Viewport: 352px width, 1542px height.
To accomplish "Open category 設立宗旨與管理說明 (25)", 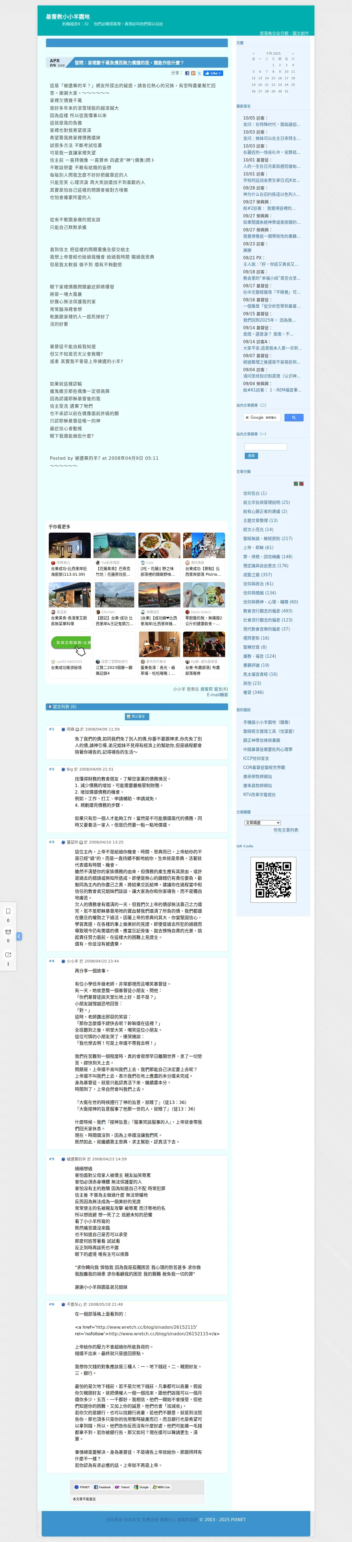I will coord(266,502).
